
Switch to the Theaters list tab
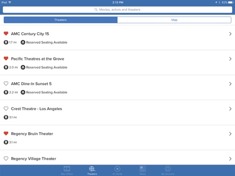tap(60, 20)
